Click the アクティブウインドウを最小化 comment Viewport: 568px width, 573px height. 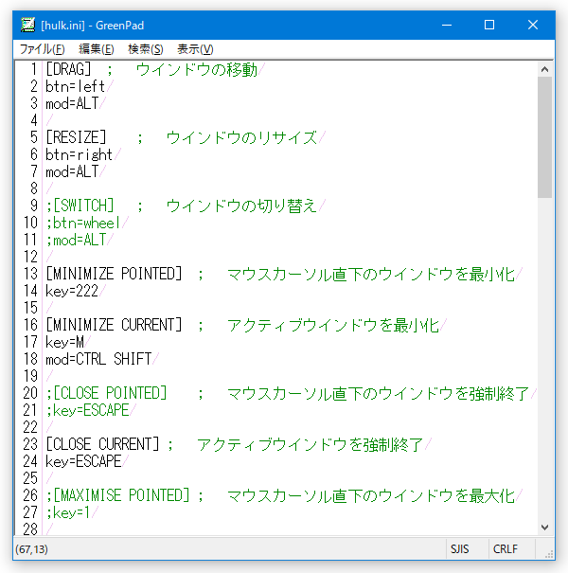(333, 325)
